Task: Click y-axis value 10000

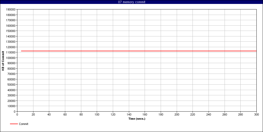Action: [11, 106]
